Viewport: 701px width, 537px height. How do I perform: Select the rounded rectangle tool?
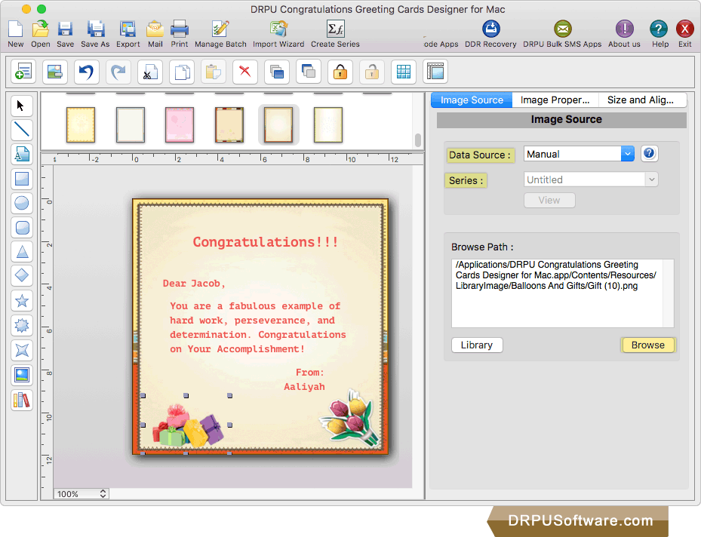21,228
